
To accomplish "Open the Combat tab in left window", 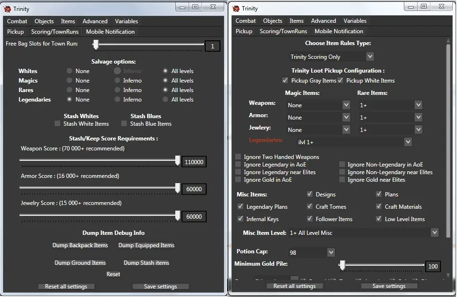I will click(17, 21).
